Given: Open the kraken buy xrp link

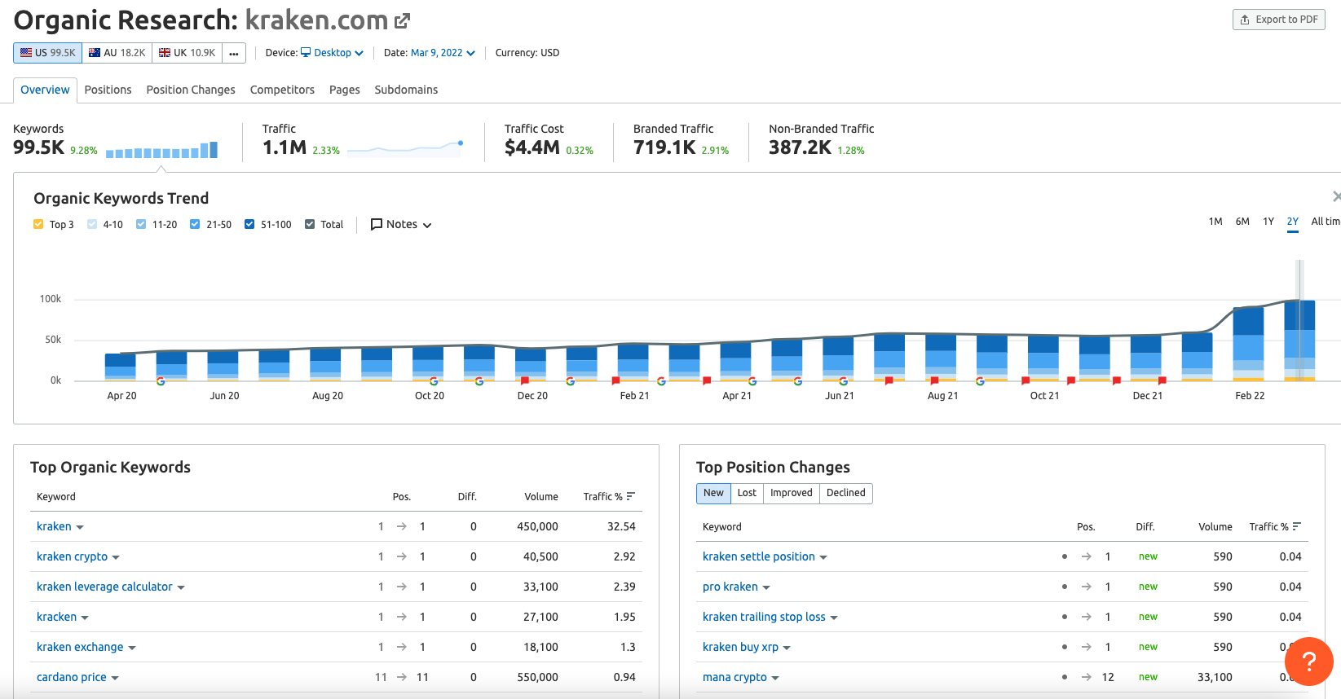Looking at the screenshot, I should coord(740,648).
